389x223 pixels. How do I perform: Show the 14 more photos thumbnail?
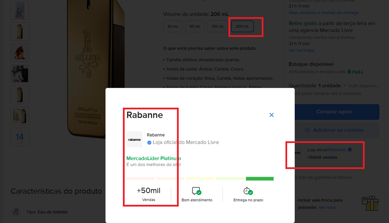[x=20, y=137]
